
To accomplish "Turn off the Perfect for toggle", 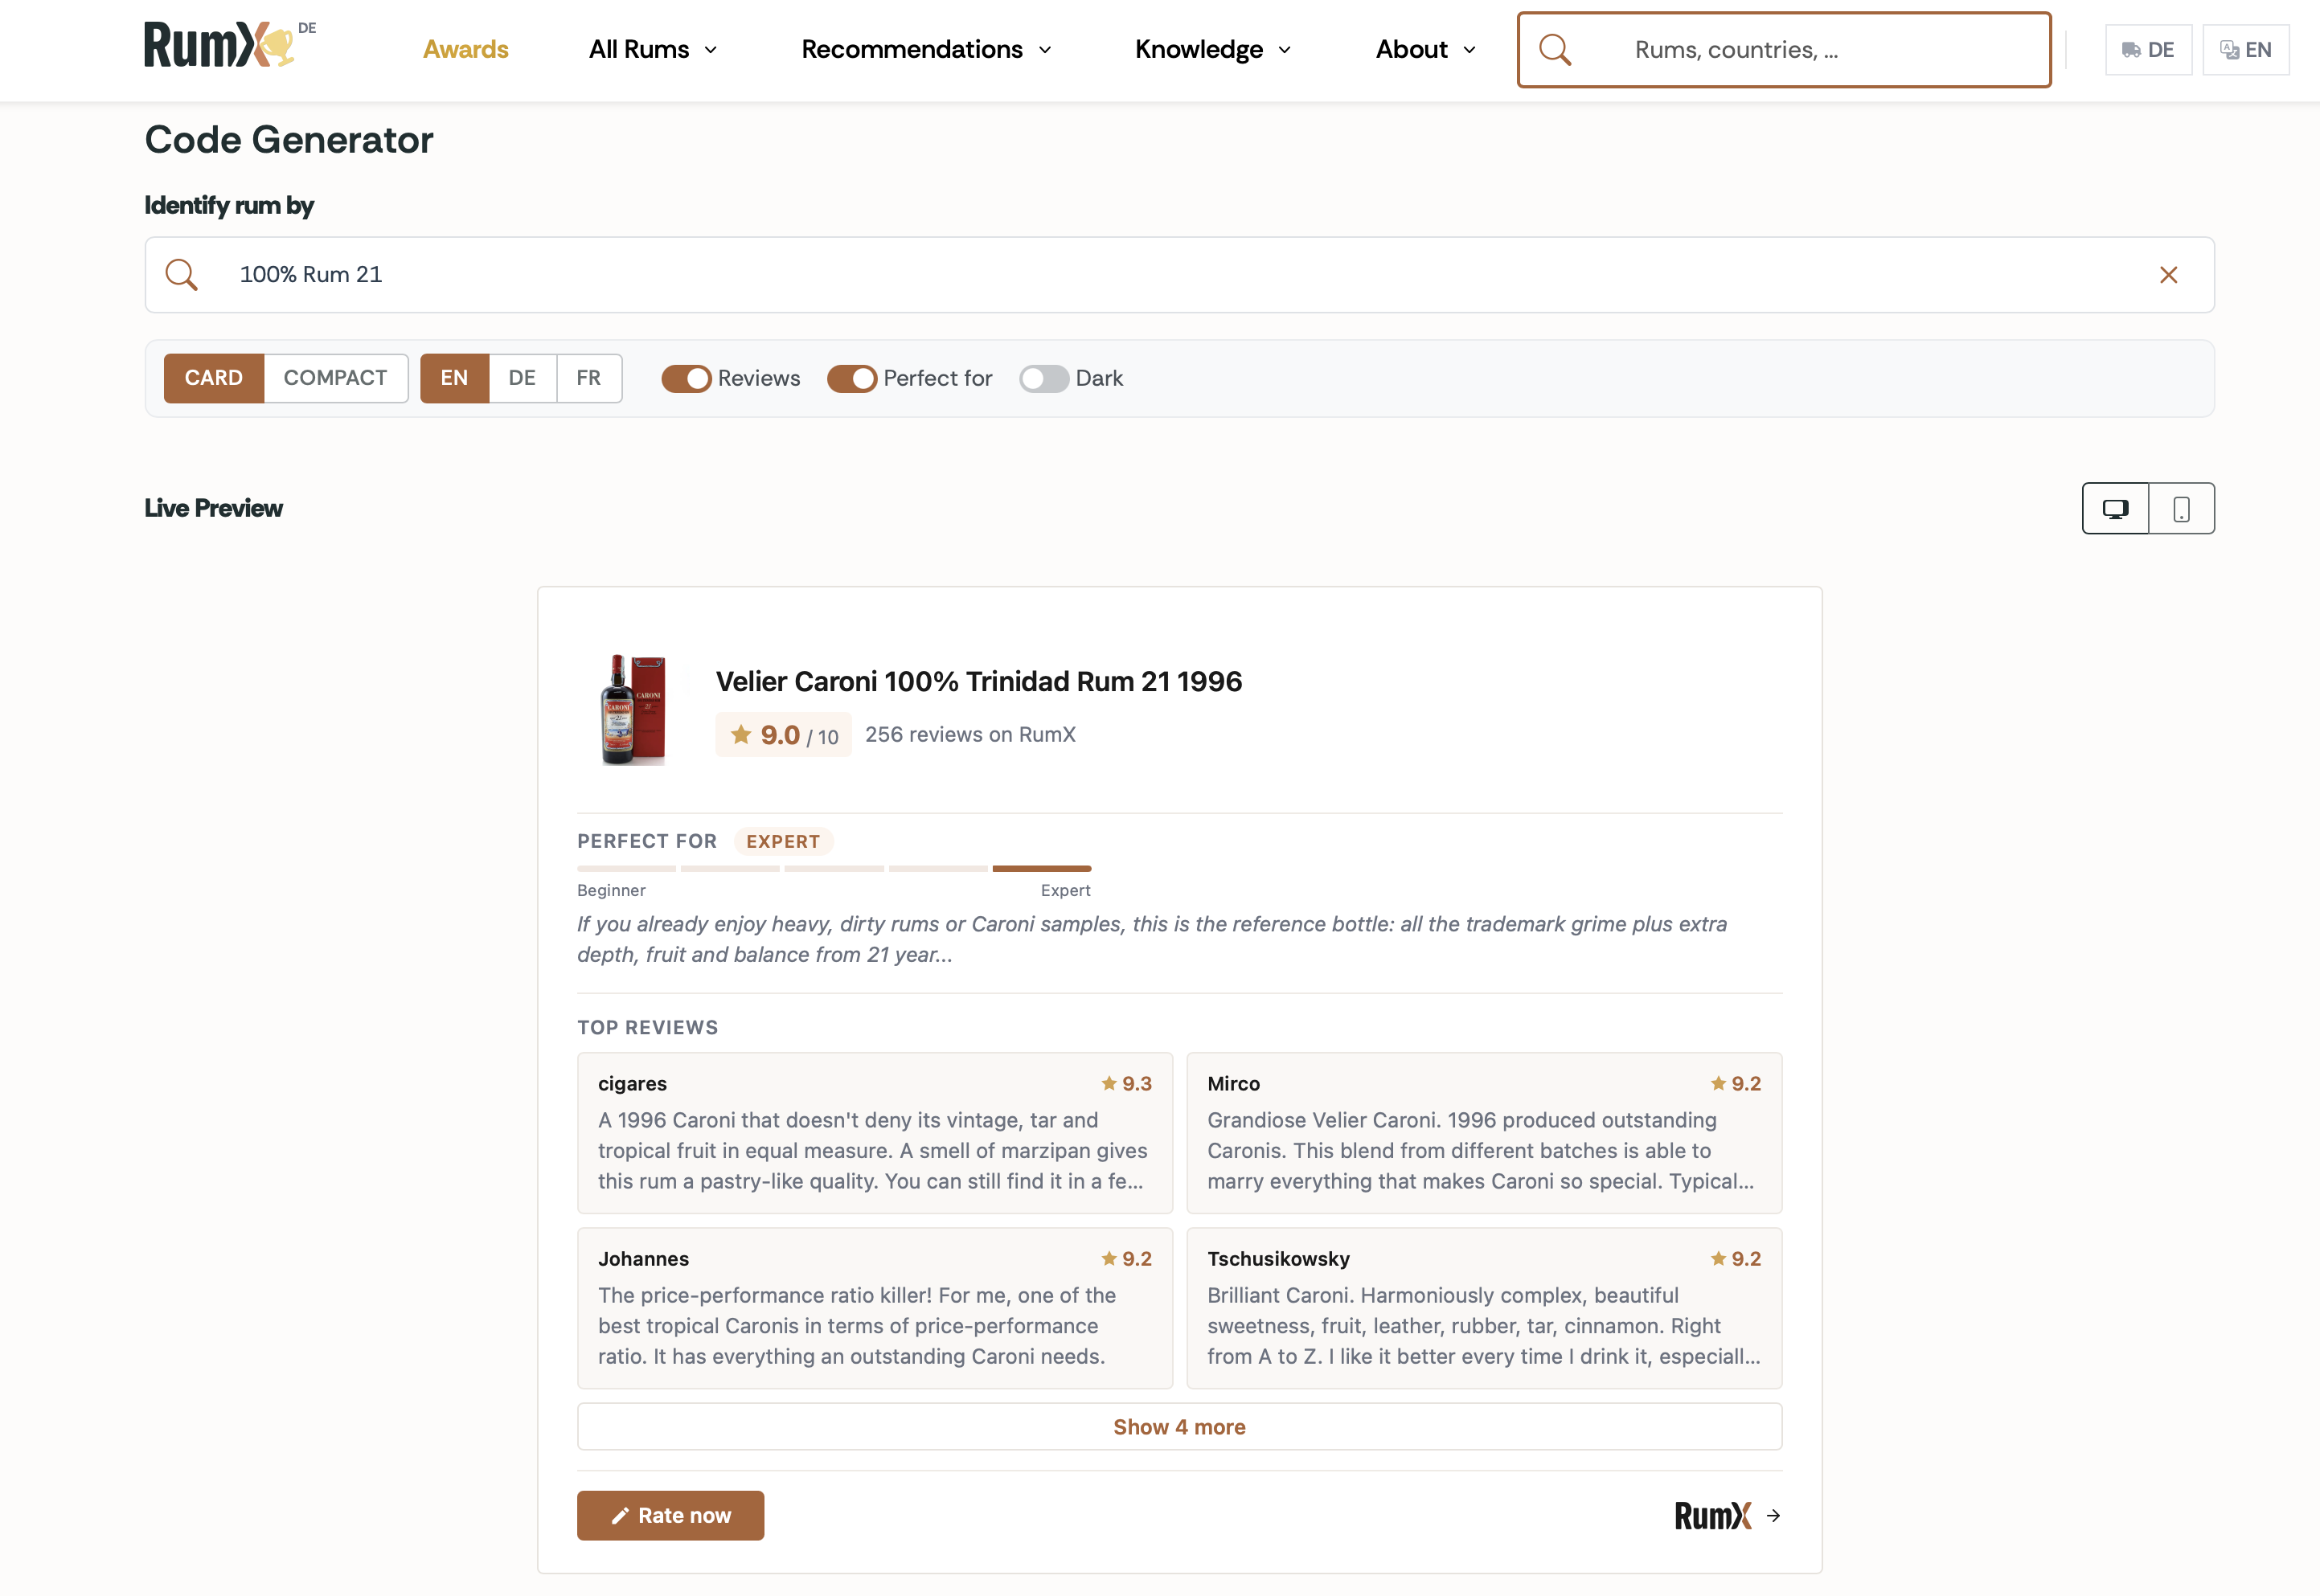I will 851,379.
